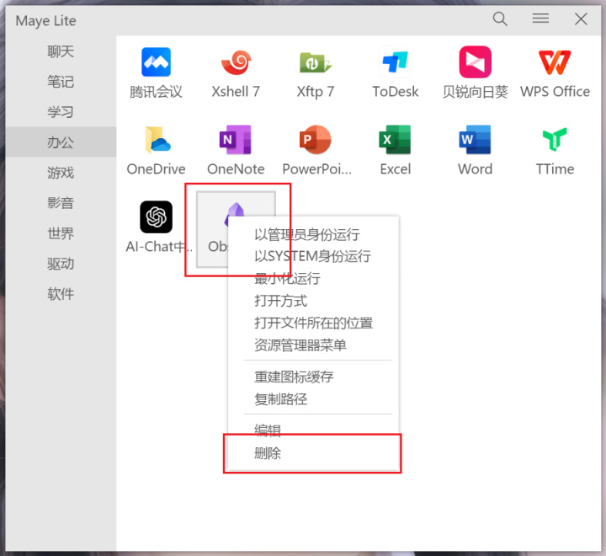Open the 贝锐向日葵 remote app
The width and height of the screenshot is (606, 556).
tap(475, 61)
